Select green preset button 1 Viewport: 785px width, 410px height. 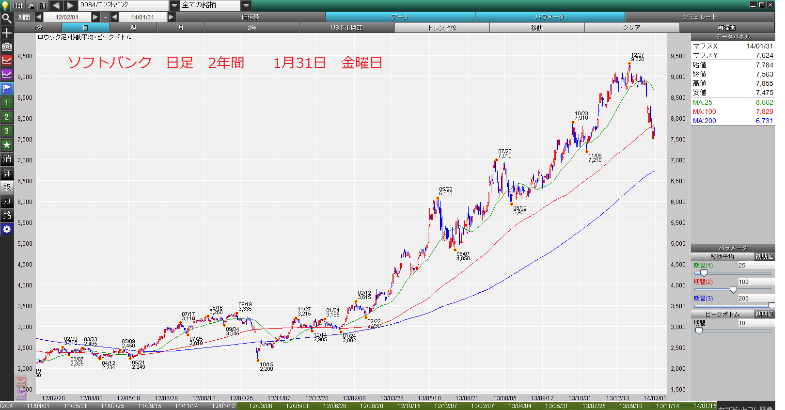7,103
